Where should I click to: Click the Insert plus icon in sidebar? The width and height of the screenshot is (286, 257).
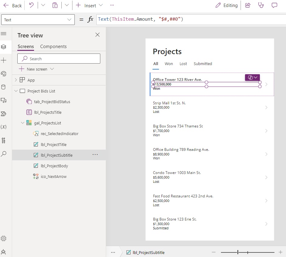pos(4,60)
